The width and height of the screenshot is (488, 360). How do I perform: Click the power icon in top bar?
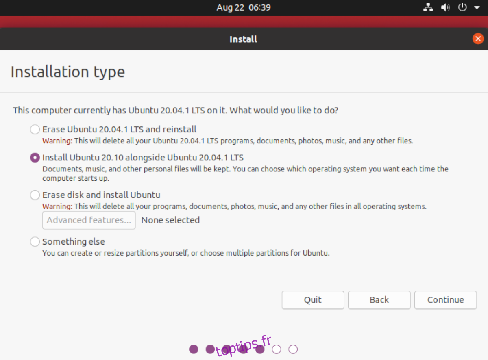[x=462, y=7]
